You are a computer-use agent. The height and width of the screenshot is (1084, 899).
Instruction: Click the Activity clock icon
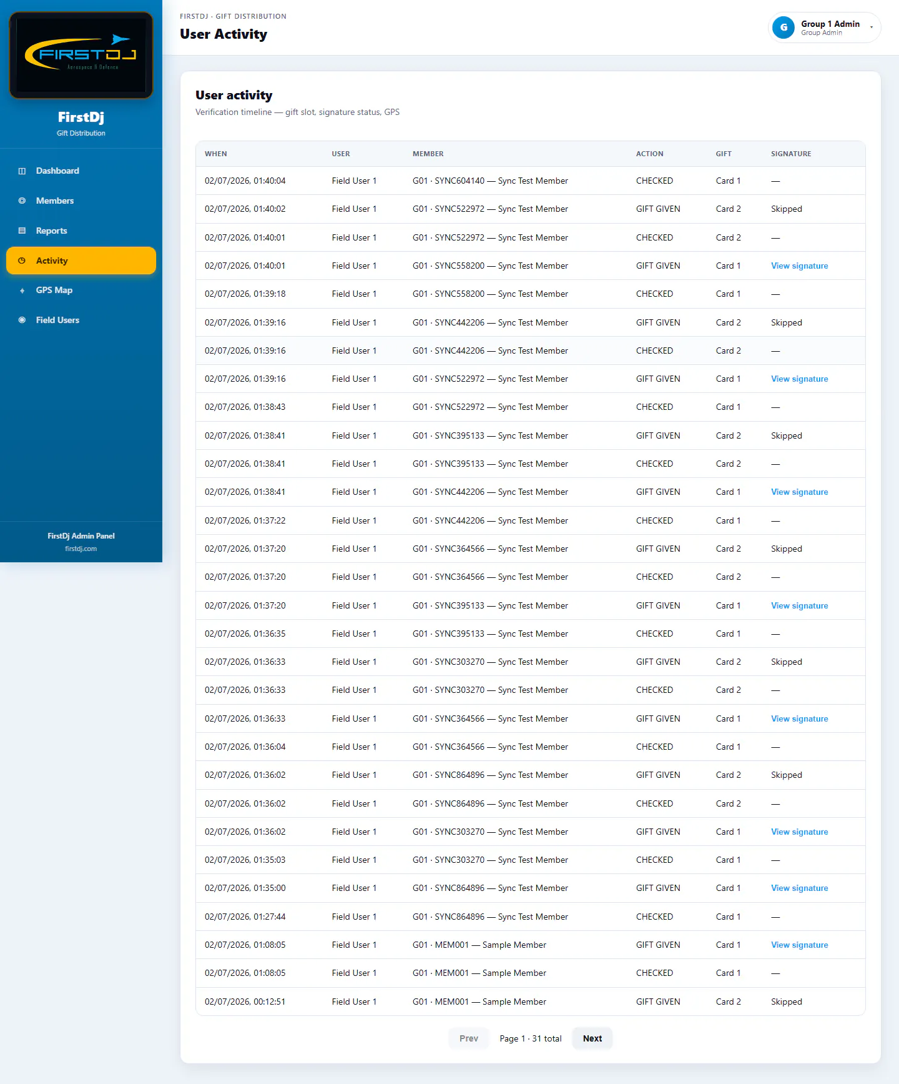22,261
